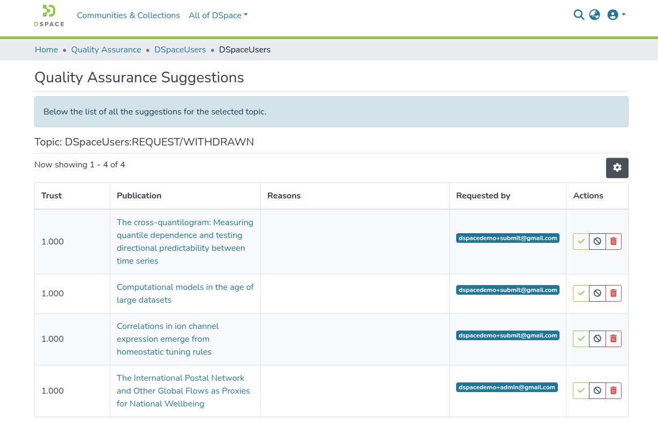Delete the ion channel expression suggestion

(614, 339)
